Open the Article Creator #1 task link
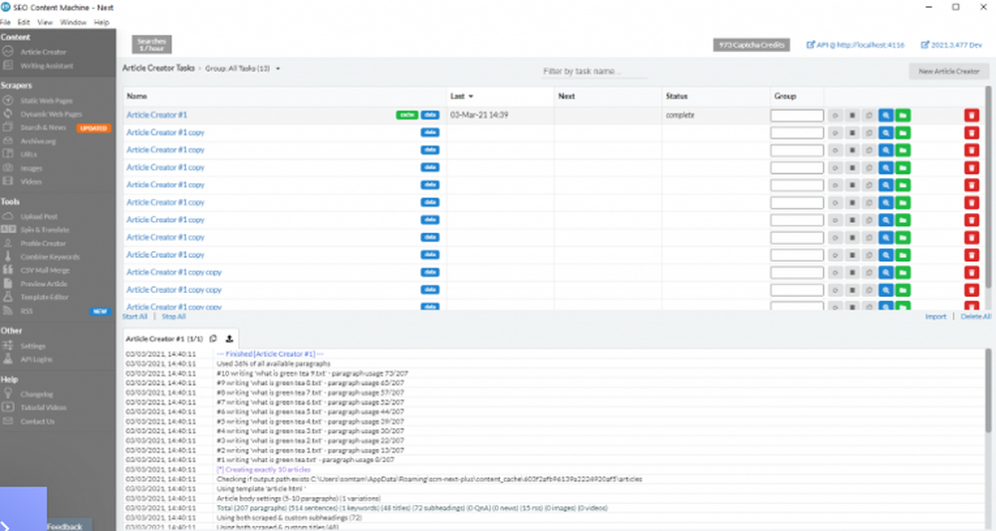This screenshot has width=996, height=531. click(157, 115)
